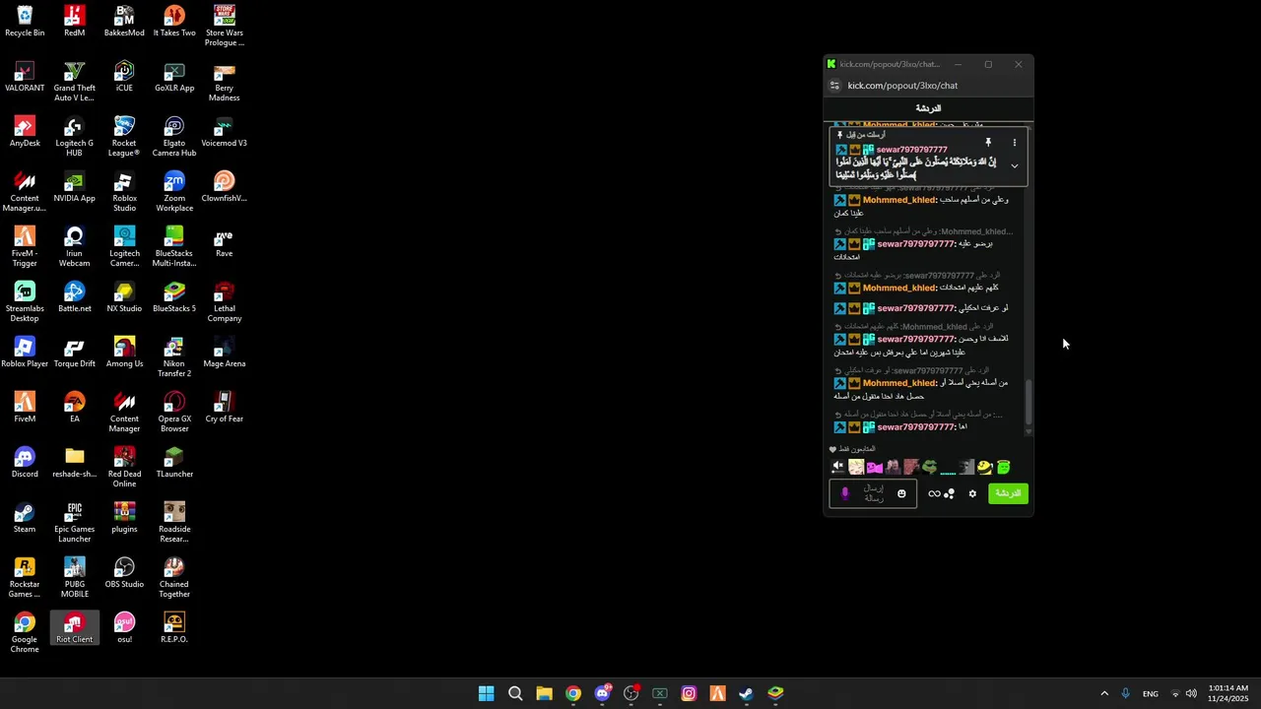Select the Among Us desktop icon
This screenshot has height=709, width=1261.
[x=124, y=353]
